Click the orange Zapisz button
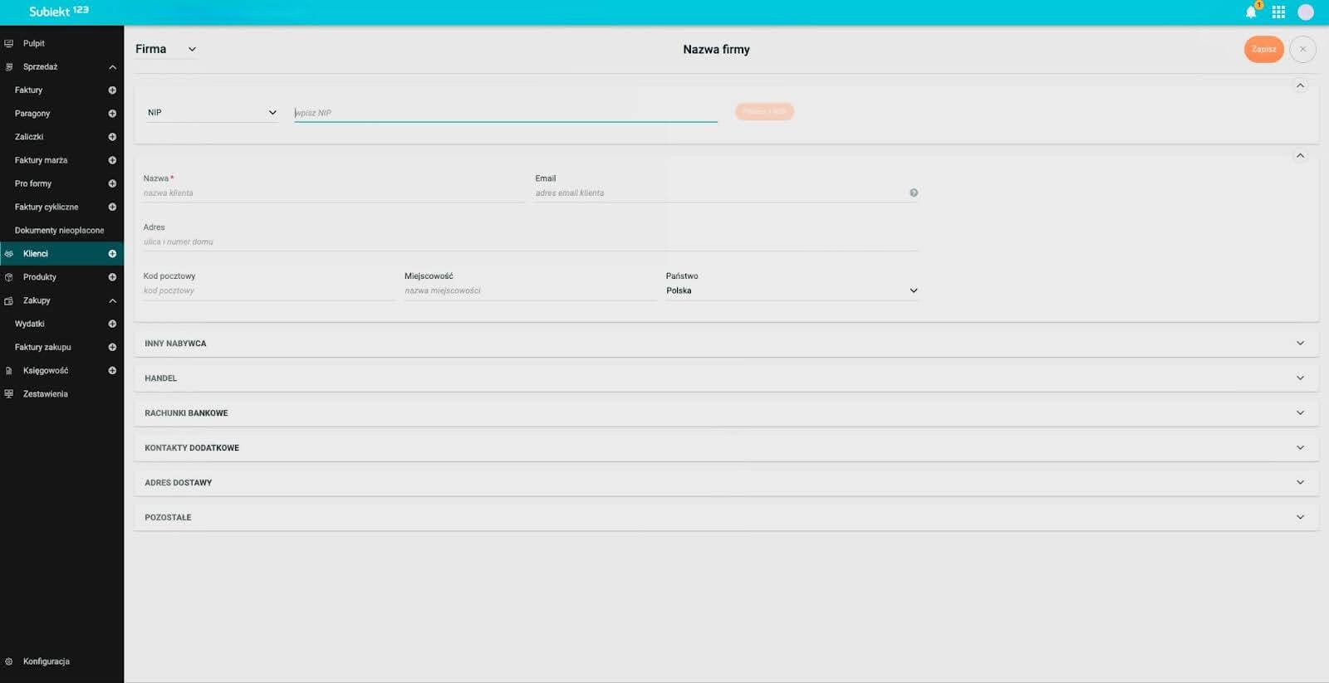The width and height of the screenshot is (1329, 683). tap(1263, 49)
